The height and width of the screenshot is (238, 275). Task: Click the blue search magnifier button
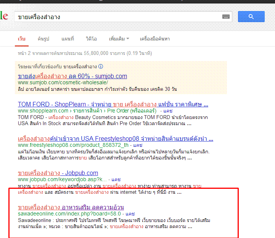(251, 16)
